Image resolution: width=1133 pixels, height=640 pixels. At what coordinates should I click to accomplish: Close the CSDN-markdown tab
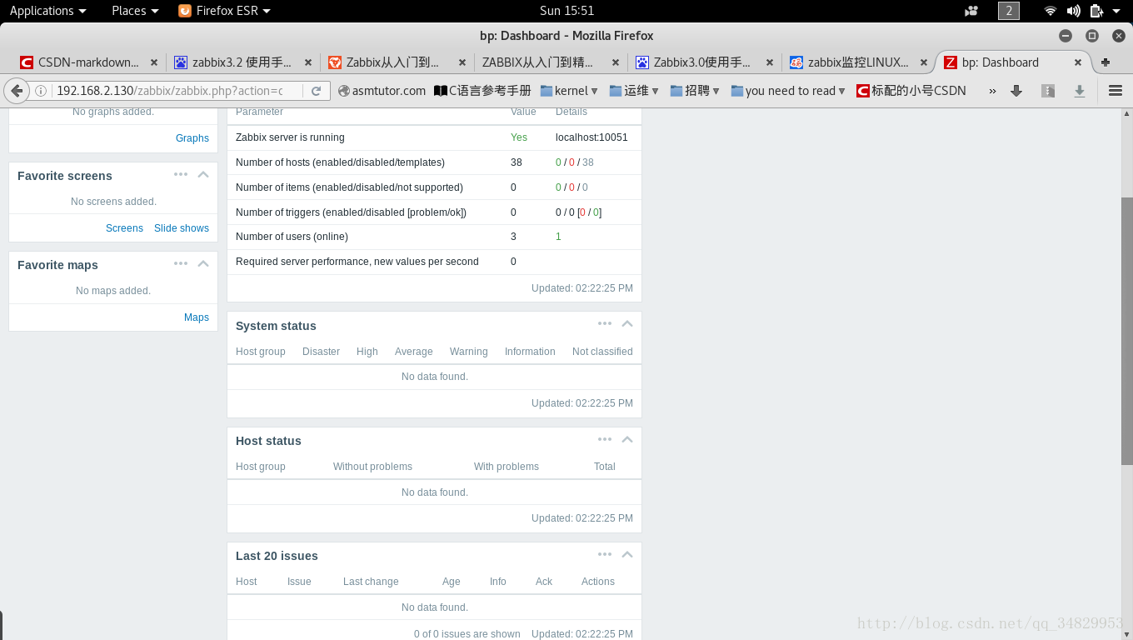(x=153, y=62)
